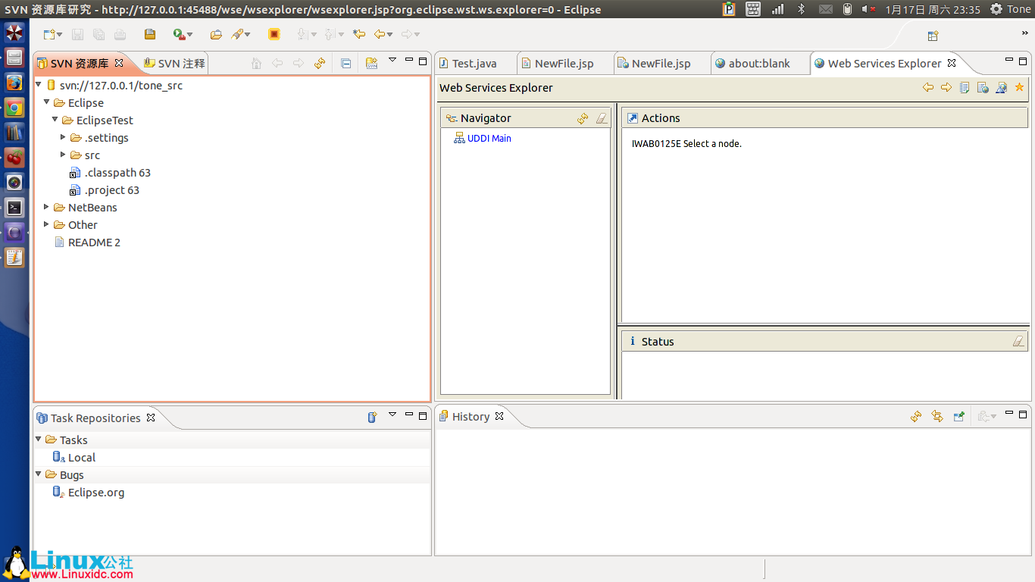Add Web Services Explorer page to Favorites star
This screenshot has height=582, width=1035.
coord(1019,87)
